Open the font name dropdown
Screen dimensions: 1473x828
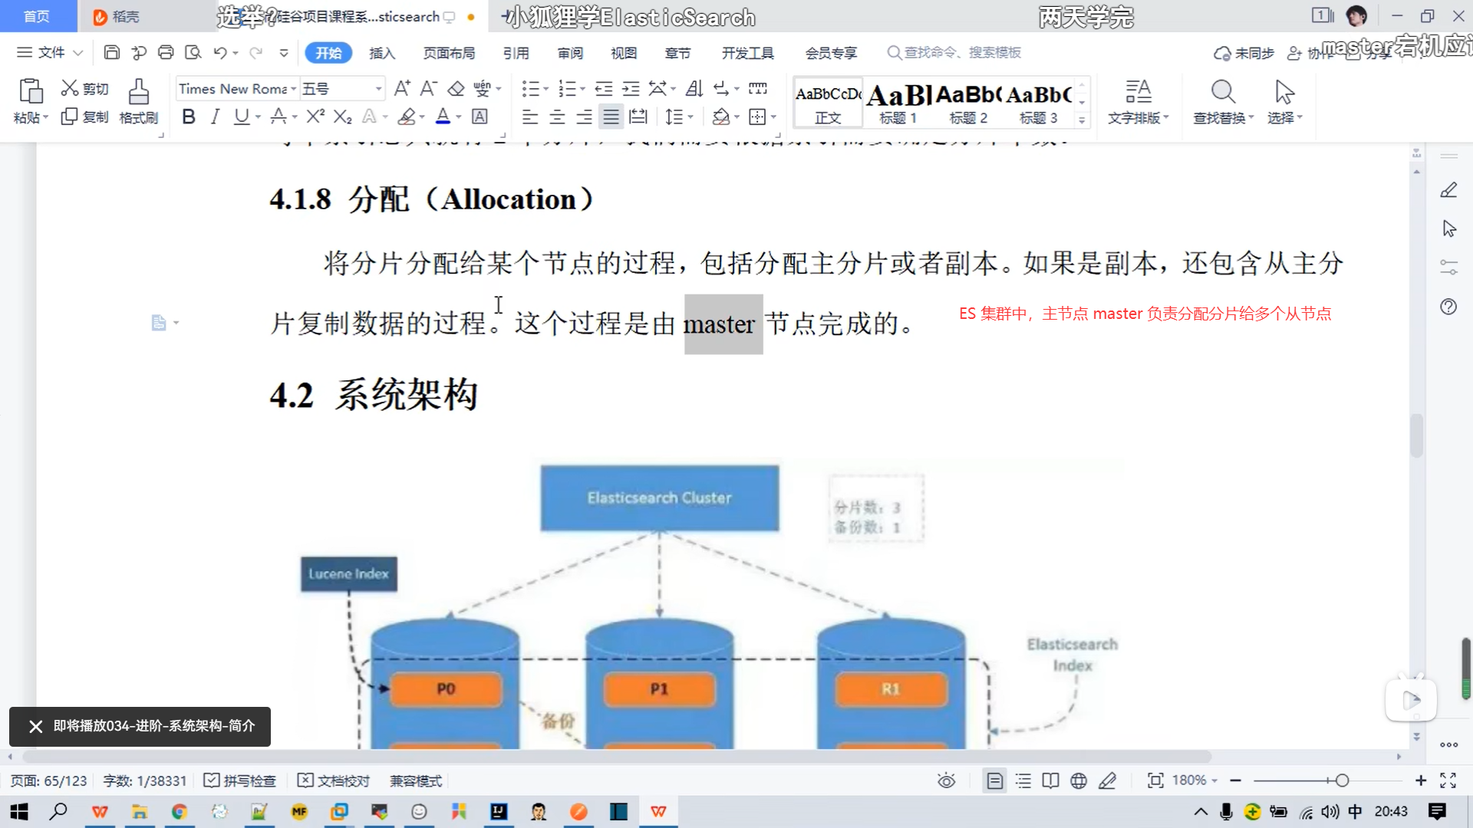point(293,89)
